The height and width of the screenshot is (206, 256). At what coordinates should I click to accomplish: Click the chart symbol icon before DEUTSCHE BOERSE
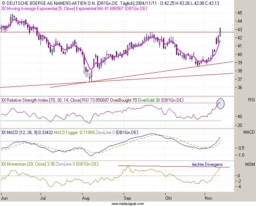pos(3,3)
